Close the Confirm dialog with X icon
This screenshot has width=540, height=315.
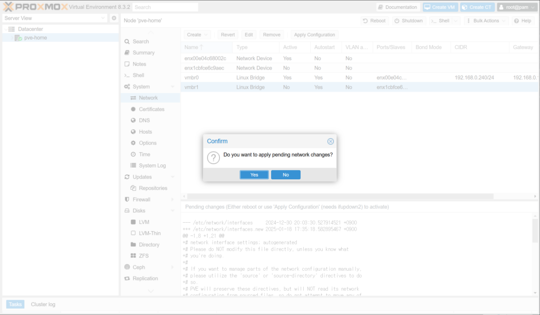tap(330, 141)
